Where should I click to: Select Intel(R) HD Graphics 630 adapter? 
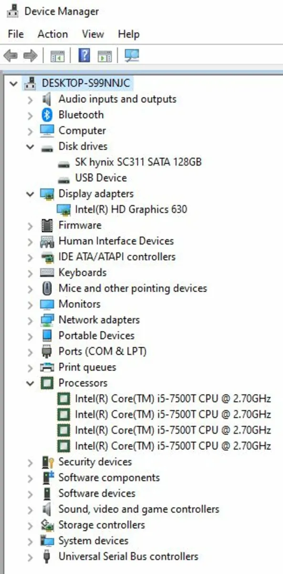point(131,210)
